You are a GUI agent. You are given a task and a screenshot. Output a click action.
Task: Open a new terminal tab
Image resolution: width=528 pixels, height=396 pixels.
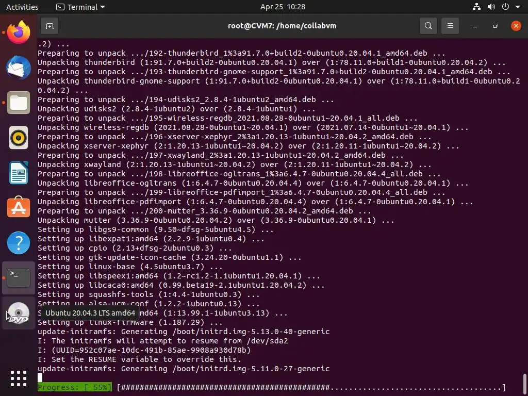[x=49, y=26]
